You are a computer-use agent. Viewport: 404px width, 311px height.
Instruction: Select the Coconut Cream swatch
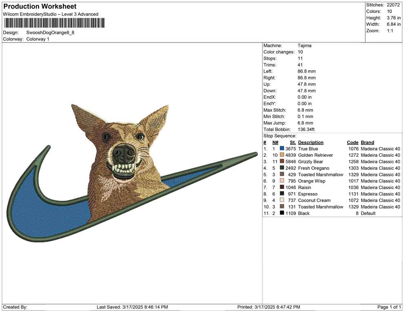coord(282,200)
